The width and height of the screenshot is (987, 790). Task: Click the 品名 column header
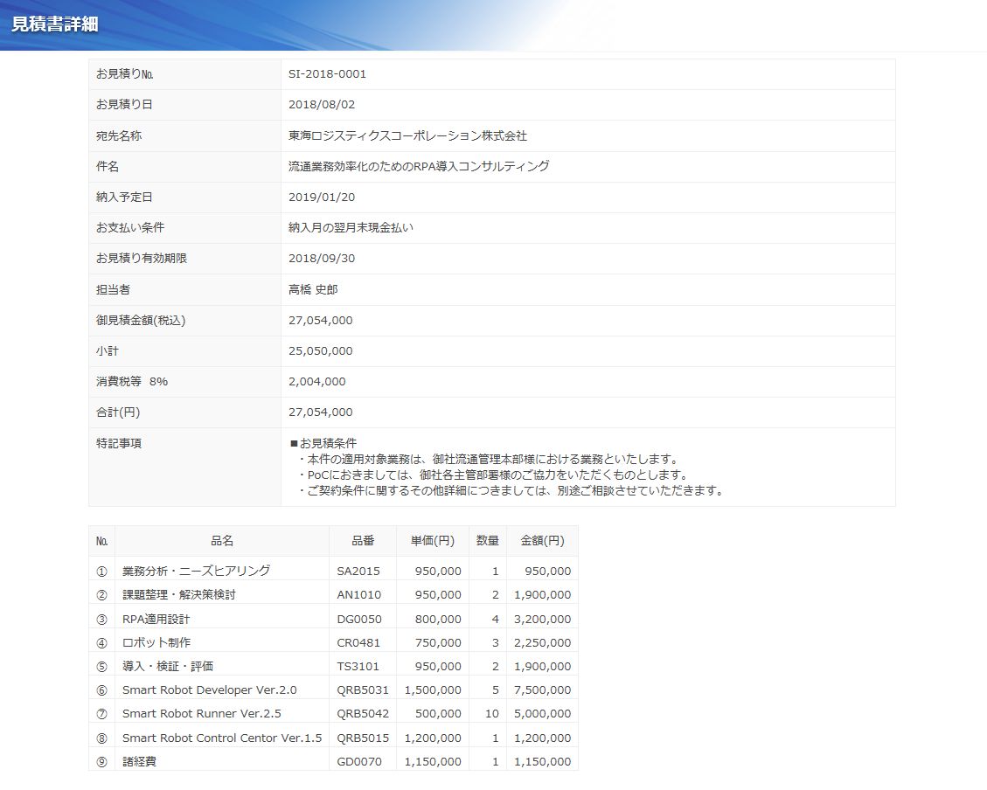(222, 541)
